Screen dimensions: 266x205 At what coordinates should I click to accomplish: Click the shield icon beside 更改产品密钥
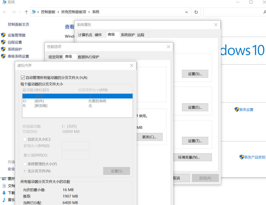tap(242, 157)
